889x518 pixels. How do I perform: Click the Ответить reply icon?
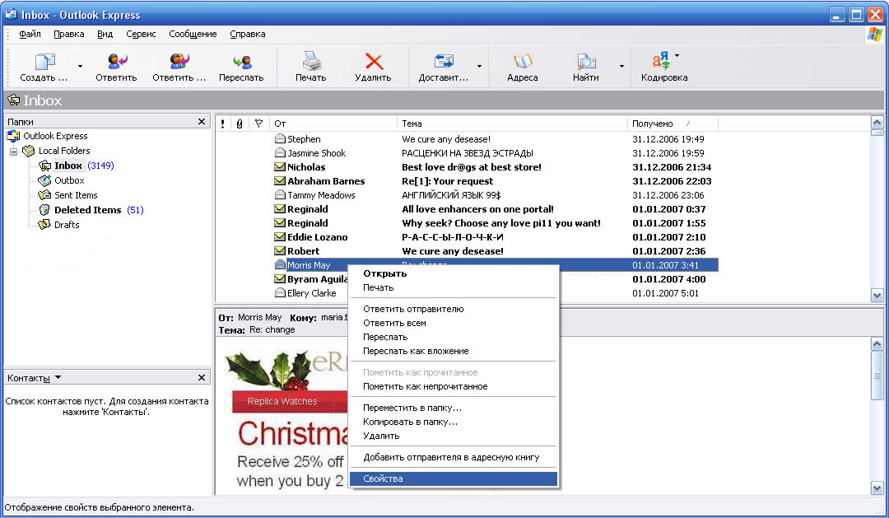point(116,62)
